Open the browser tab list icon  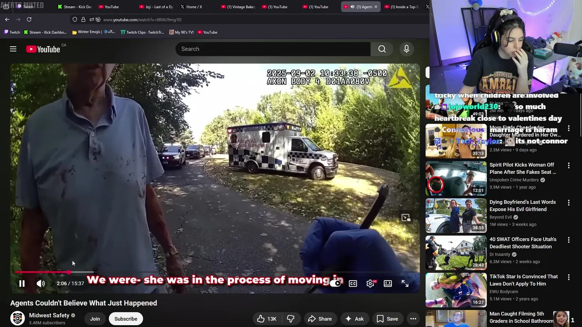coord(6,7)
